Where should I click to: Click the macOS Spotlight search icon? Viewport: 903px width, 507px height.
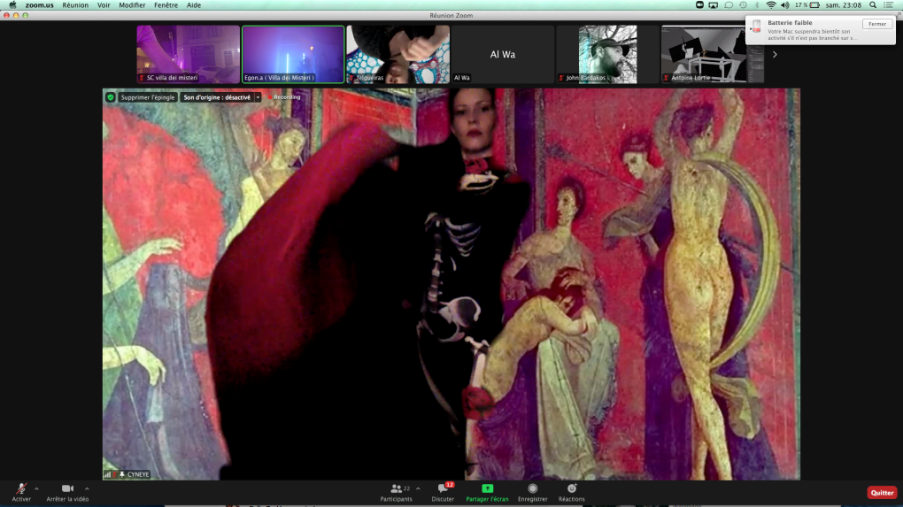pyautogui.click(x=873, y=5)
